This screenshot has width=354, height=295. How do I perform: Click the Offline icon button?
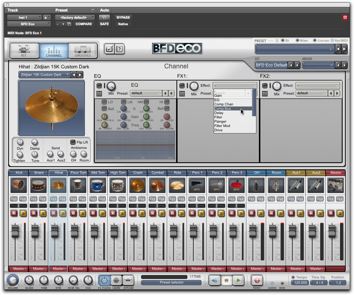point(128,280)
